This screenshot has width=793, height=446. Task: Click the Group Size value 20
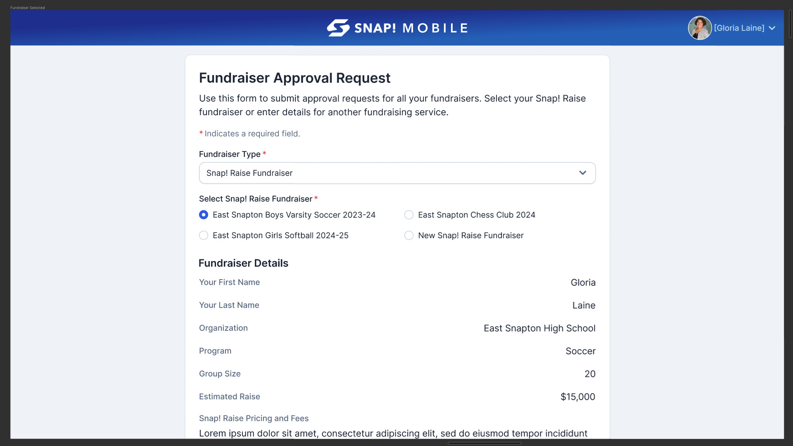click(590, 374)
